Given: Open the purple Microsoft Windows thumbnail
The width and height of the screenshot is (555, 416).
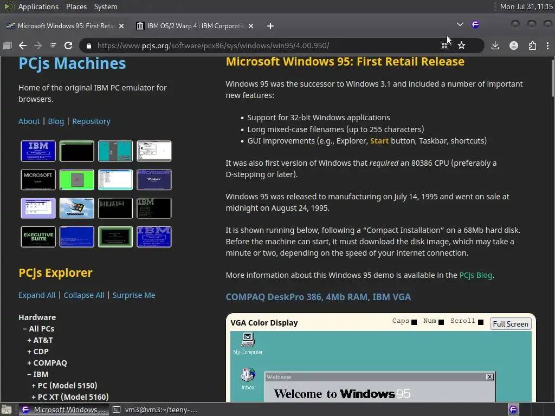Looking at the screenshot, I should (154, 179).
